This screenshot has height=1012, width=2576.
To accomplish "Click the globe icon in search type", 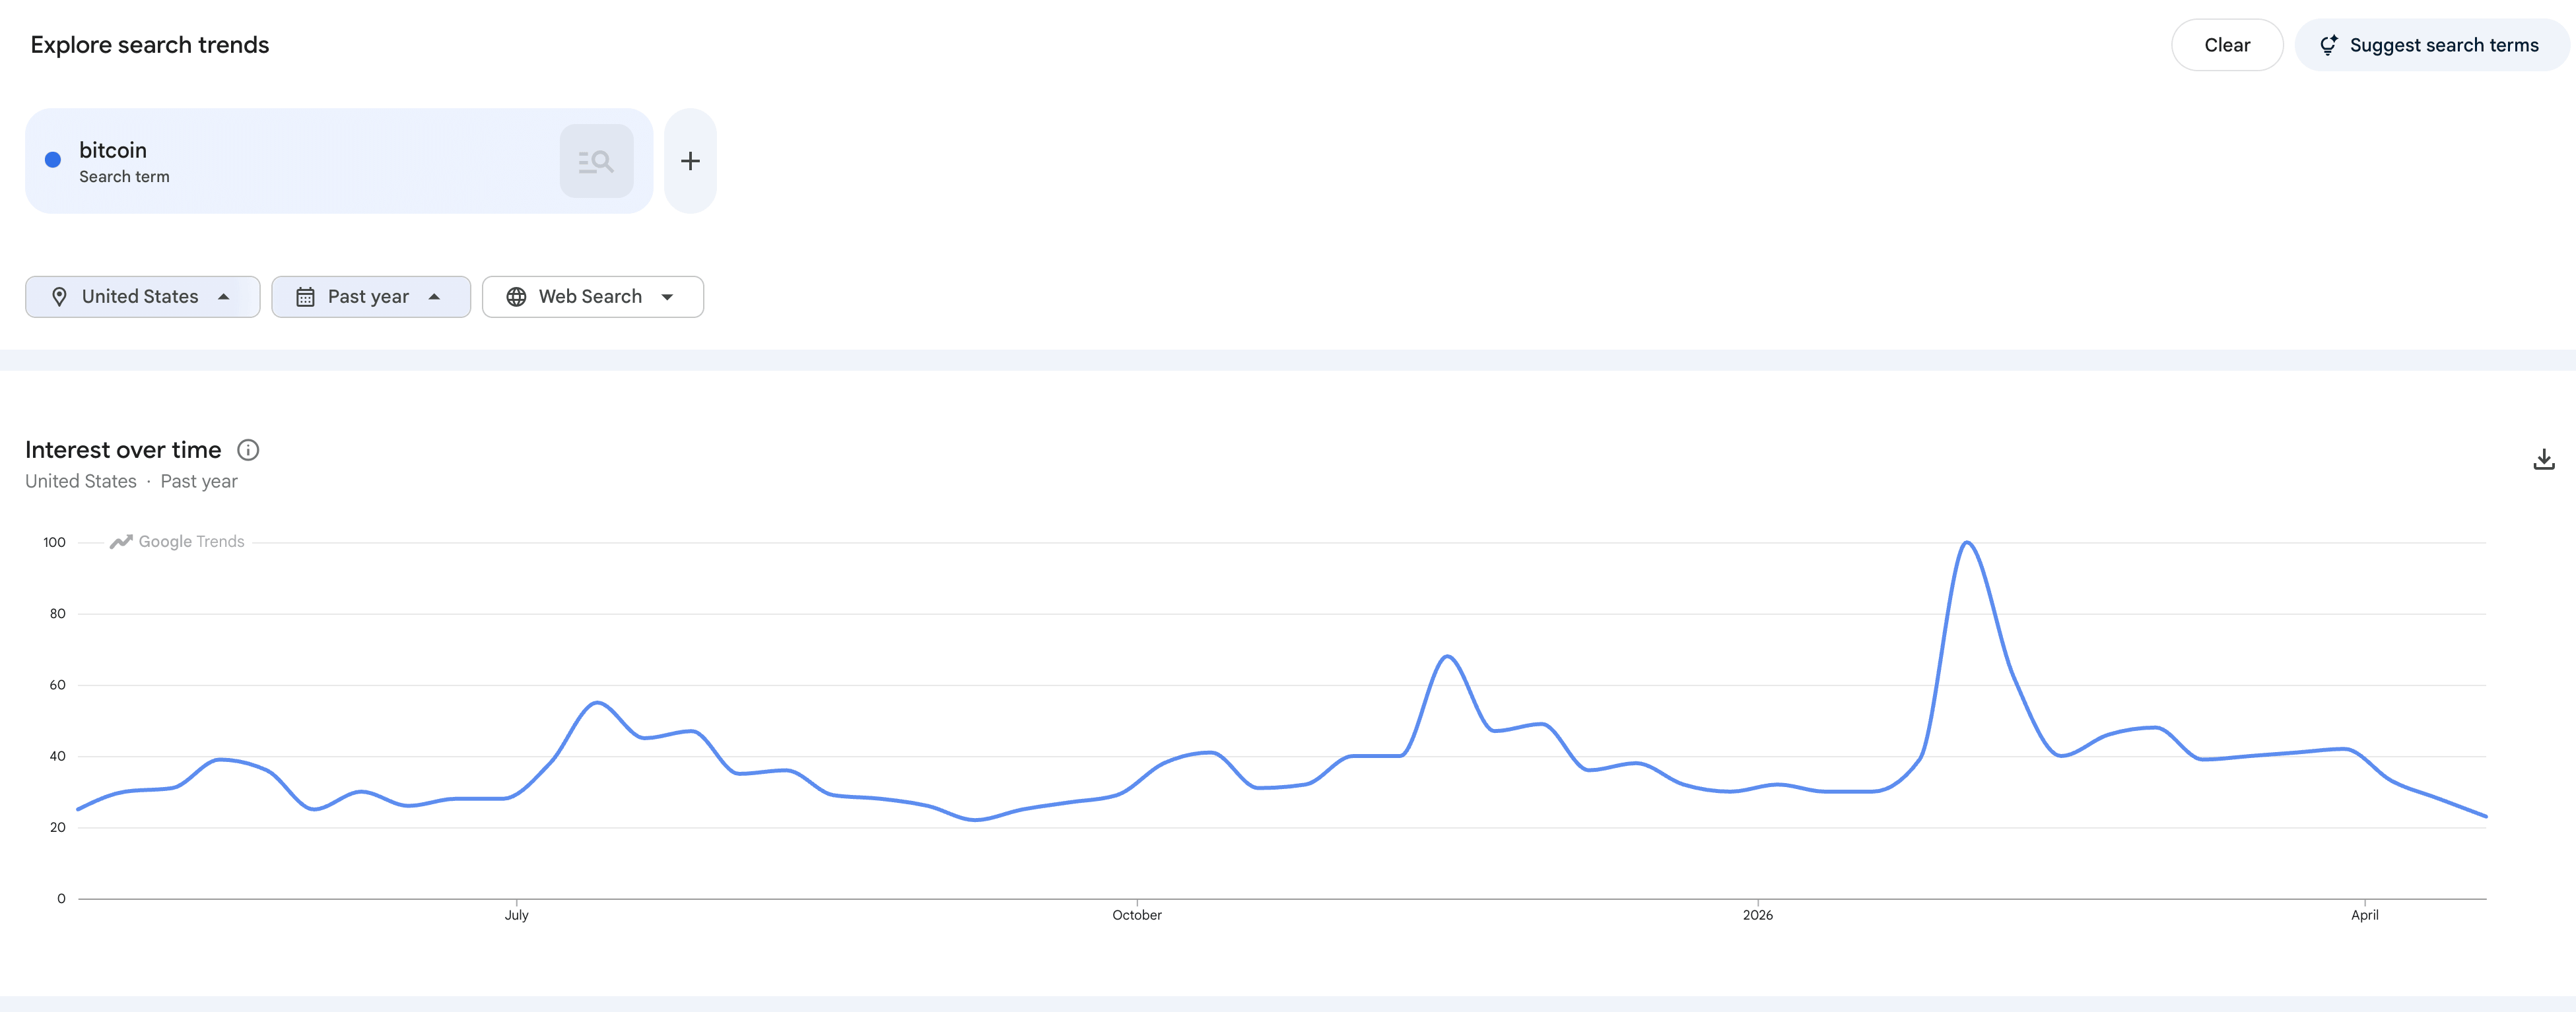I will coord(516,297).
